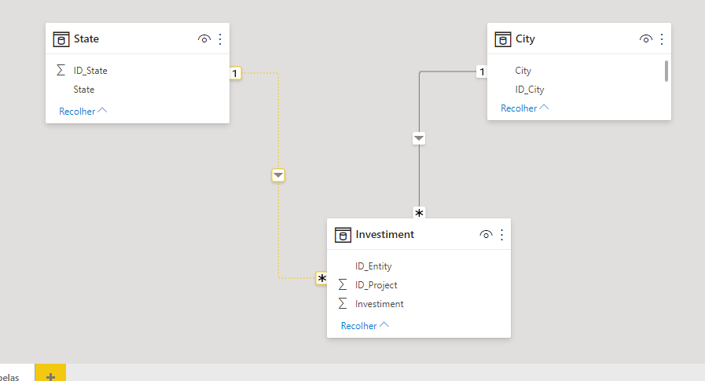Toggle visibility of City table
Viewport: 705px width, 381px height.
[x=645, y=39]
